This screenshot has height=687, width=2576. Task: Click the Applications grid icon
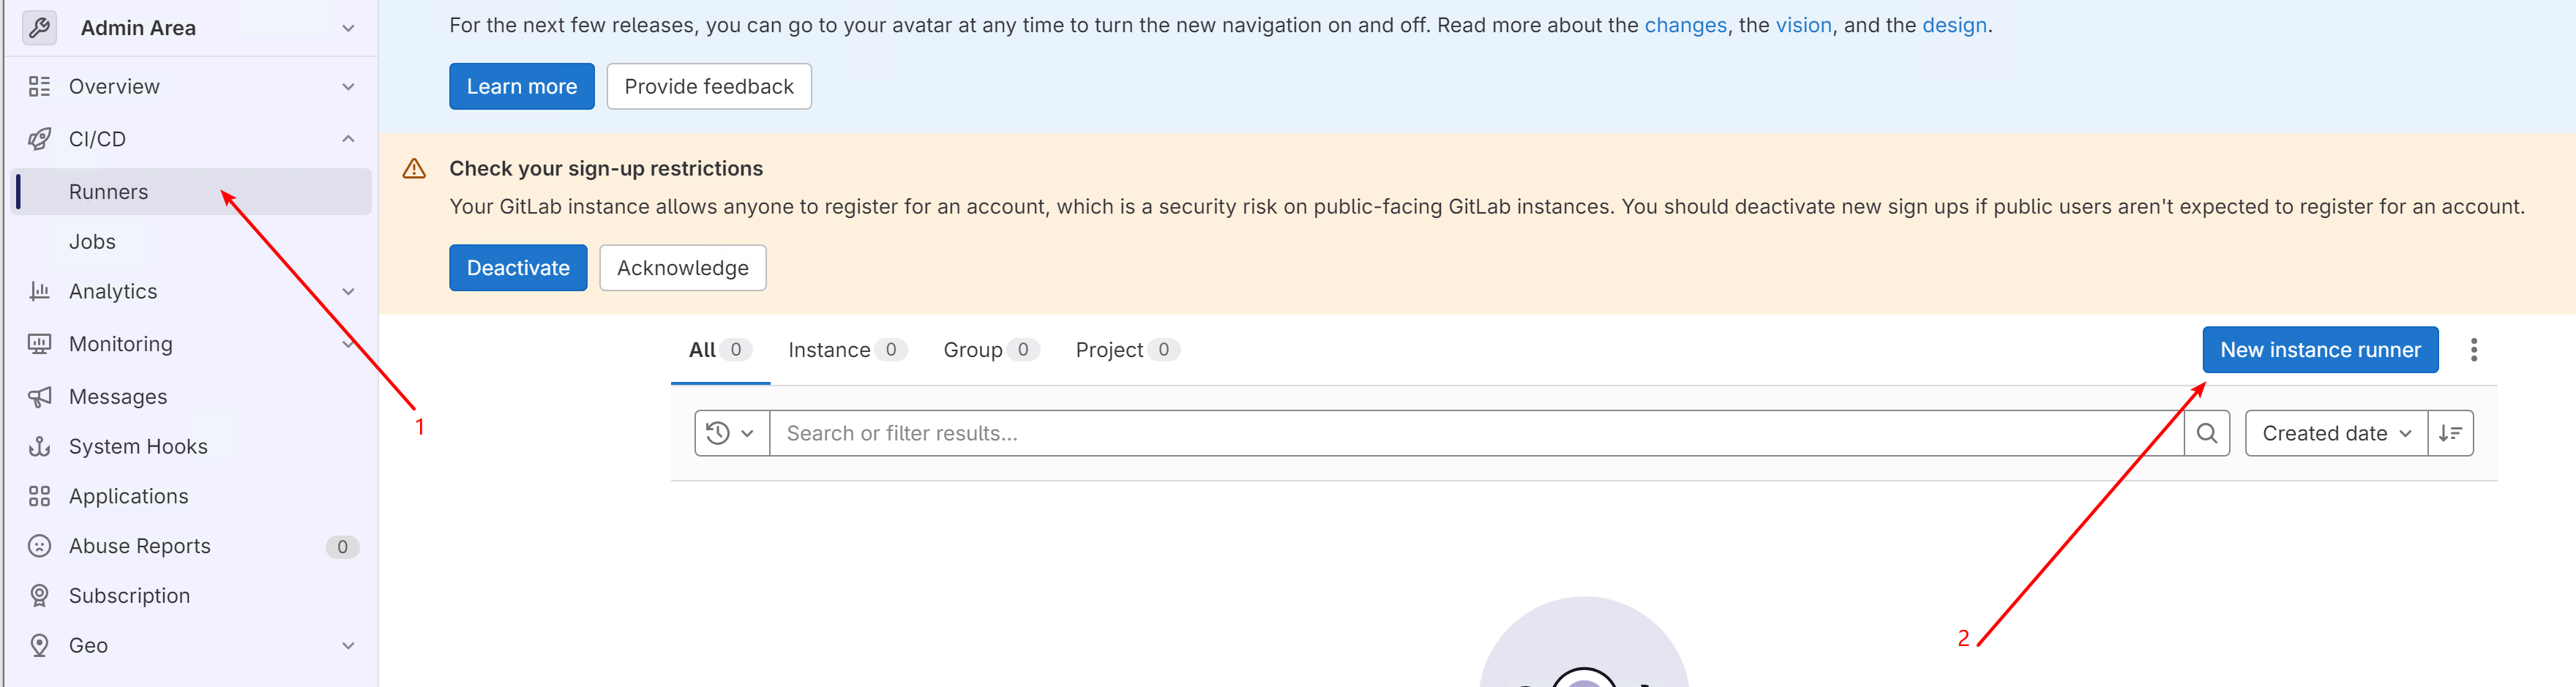click(39, 496)
